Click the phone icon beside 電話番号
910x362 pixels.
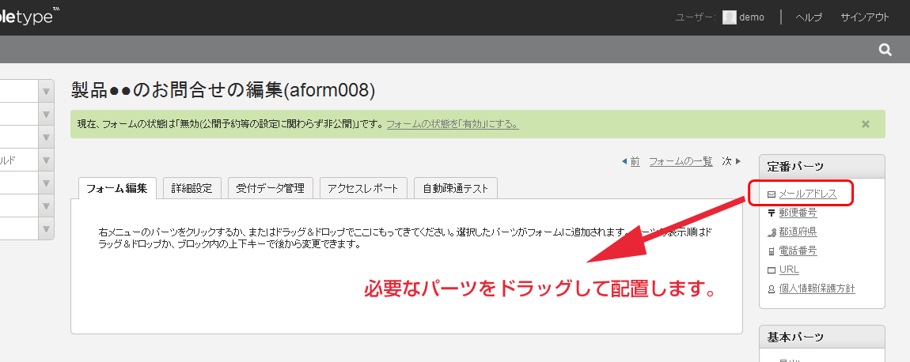(772, 251)
